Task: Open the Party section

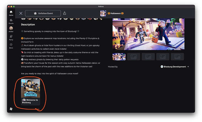Action: pyautogui.click(x=11, y=38)
